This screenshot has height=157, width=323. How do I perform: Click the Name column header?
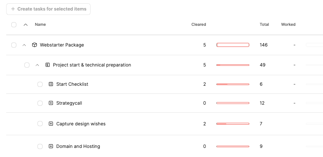[40, 25]
